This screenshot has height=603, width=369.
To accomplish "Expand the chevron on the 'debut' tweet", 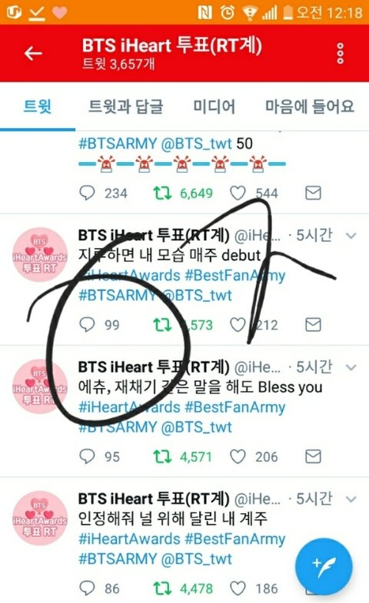I will point(351,235).
